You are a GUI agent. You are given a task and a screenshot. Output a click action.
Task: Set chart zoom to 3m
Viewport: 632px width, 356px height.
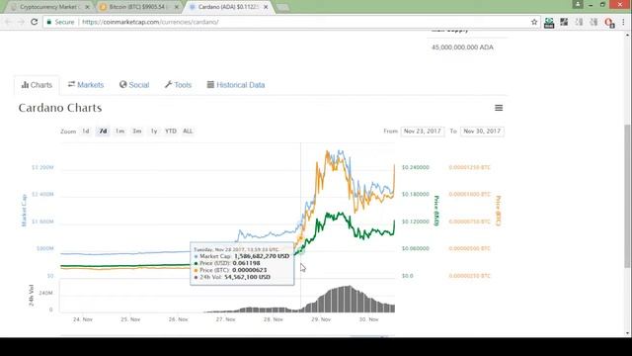click(137, 132)
